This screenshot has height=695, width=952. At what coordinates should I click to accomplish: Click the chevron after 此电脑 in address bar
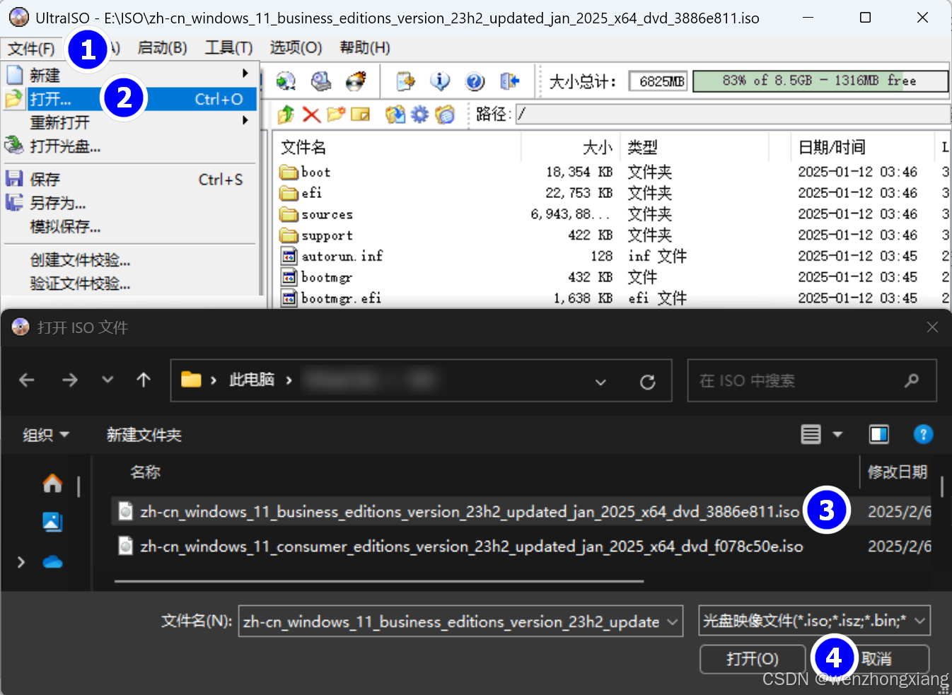coord(289,380)
